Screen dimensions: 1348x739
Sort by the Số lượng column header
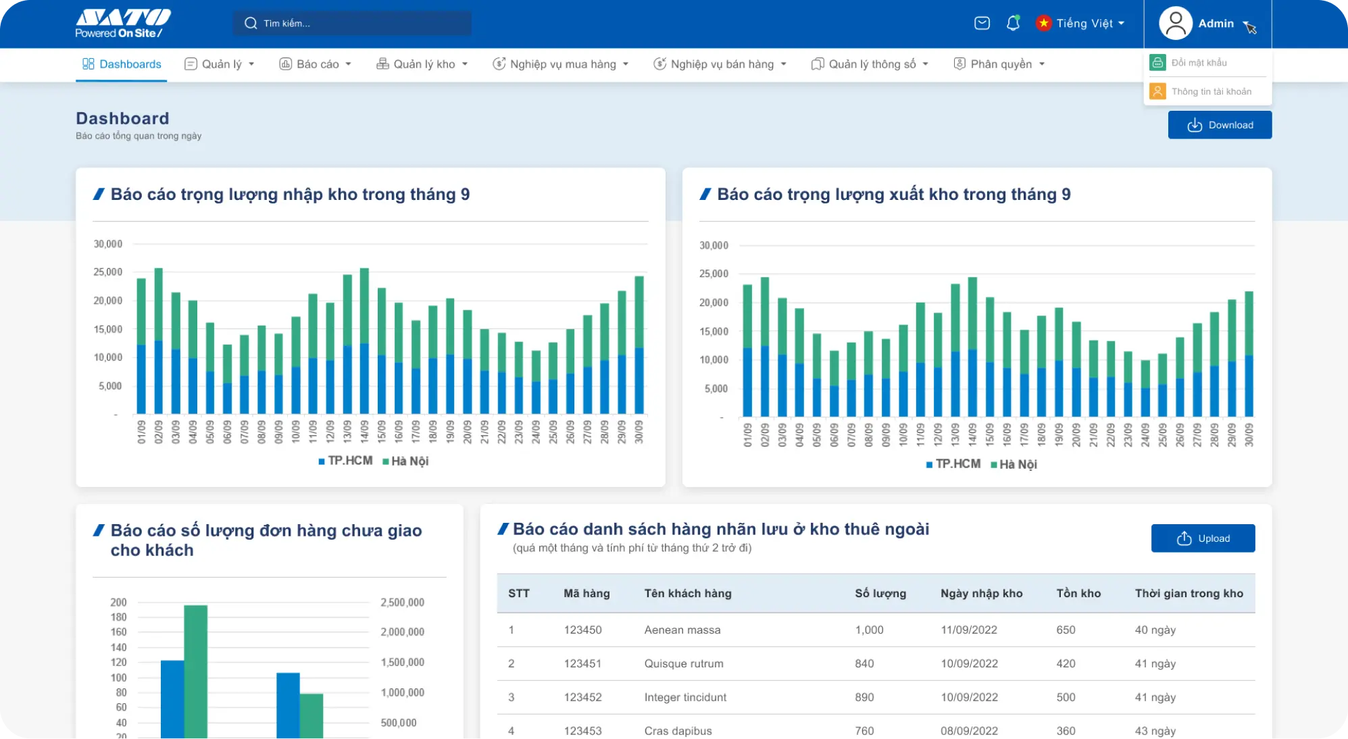tap(880, 593)
